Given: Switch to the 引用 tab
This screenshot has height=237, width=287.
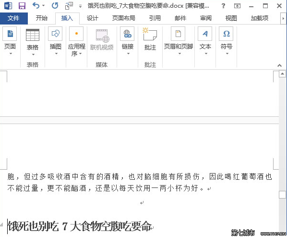Looking at the screenshot, I should (x=155, y=18).
